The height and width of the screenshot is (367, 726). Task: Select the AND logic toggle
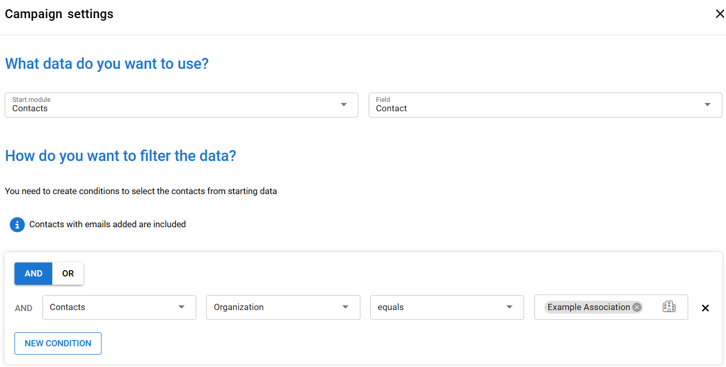pyautogui.click(x=34, y=273)
